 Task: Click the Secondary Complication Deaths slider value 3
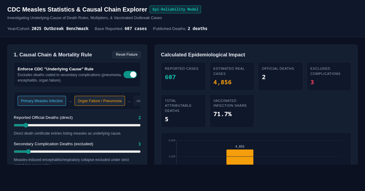click(x=140, y=144)
